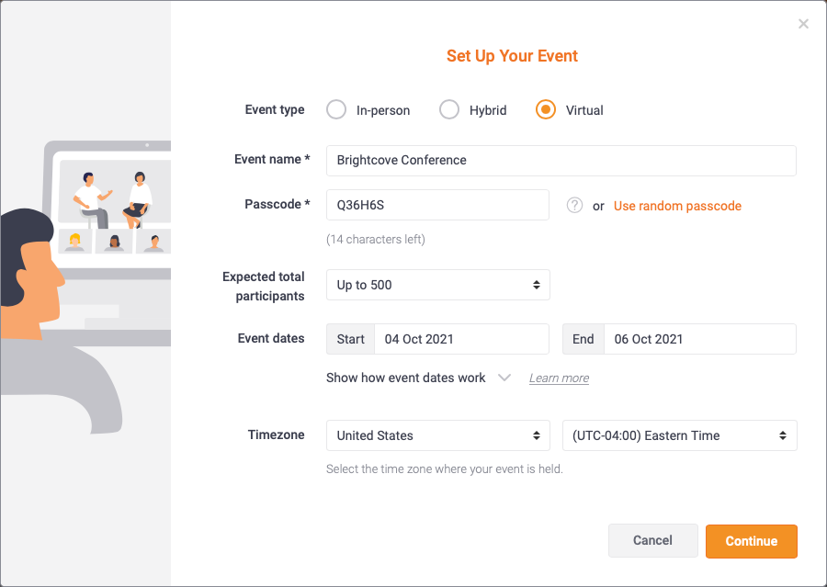
Task: Click the Eastern Time dropdown arrows
Action: pos(783,435)
